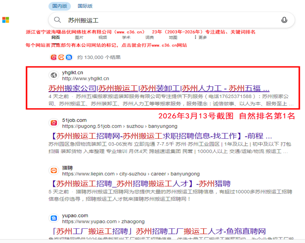Image resolution: width=305 pixels, height=243 pixels.
Task: Activate voice search microphone icon
Action: [x=284, y=20]
